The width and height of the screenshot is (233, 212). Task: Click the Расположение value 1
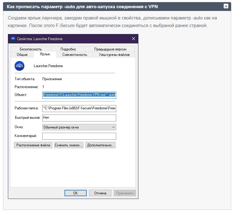[x=43, y=87]
